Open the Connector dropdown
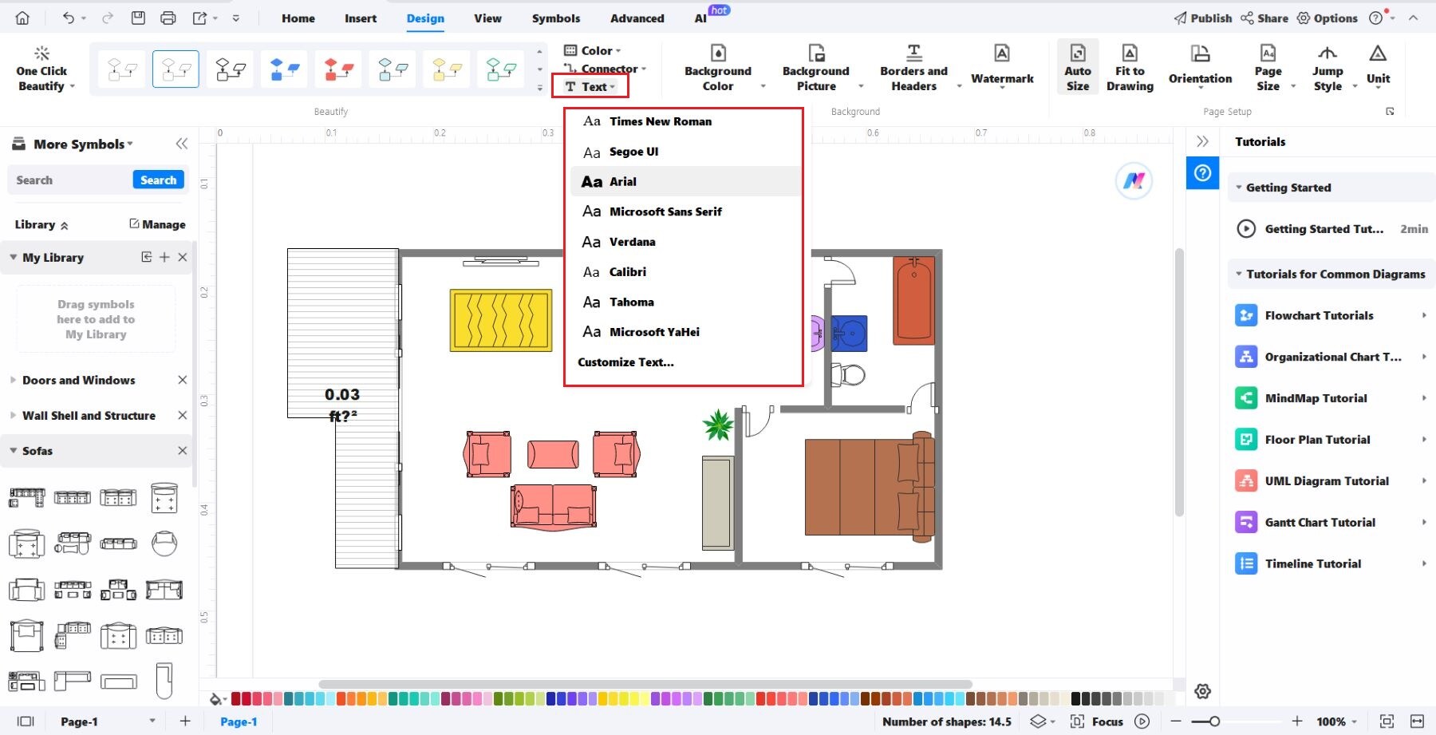Viewport: 1436px width, 735px height. [x=605, y=69]
